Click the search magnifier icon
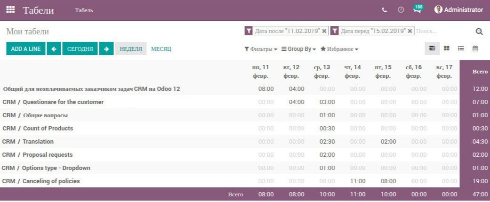This screenshot has width=490, height=202. coord(479,31)
